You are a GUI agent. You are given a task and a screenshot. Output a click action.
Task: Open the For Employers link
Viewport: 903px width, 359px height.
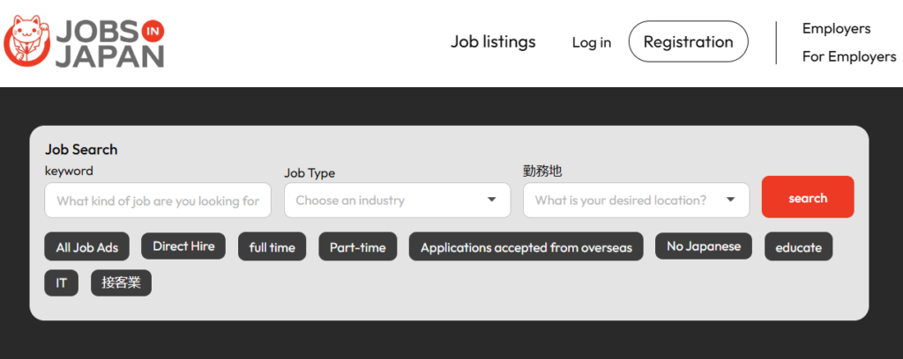coord(849,56)
